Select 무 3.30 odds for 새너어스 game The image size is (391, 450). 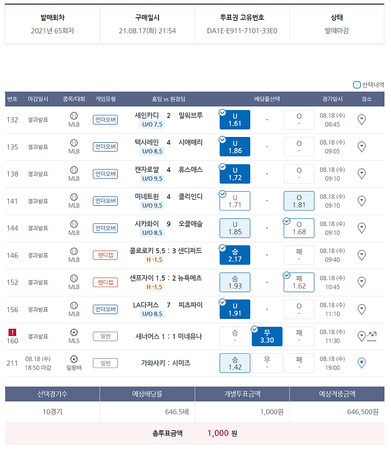[267, 336]
